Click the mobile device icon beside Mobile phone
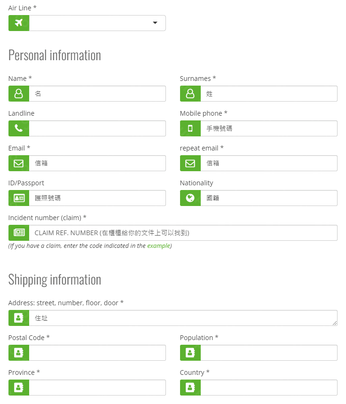 point(190,128)
